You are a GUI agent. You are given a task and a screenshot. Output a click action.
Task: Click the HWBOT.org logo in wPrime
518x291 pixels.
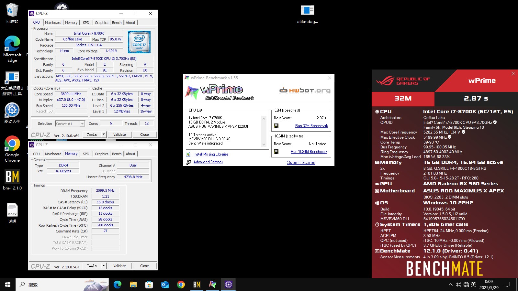305,90
